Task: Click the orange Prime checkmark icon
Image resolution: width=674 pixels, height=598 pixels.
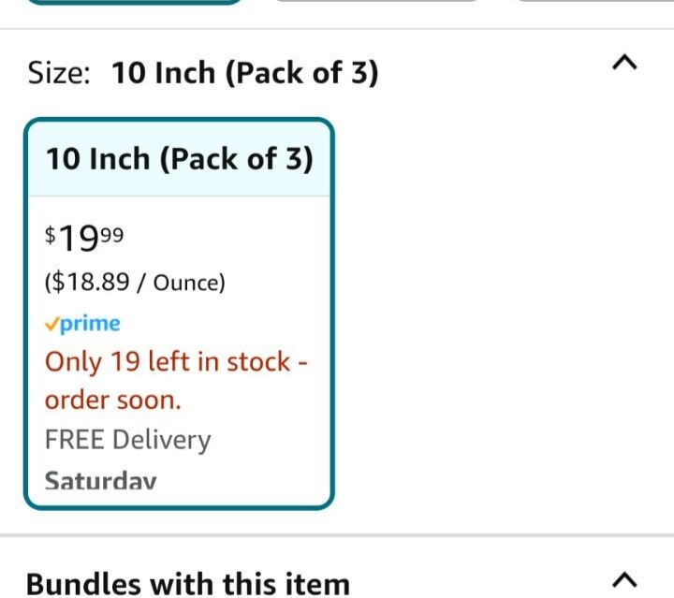Action: coord(51,324)
